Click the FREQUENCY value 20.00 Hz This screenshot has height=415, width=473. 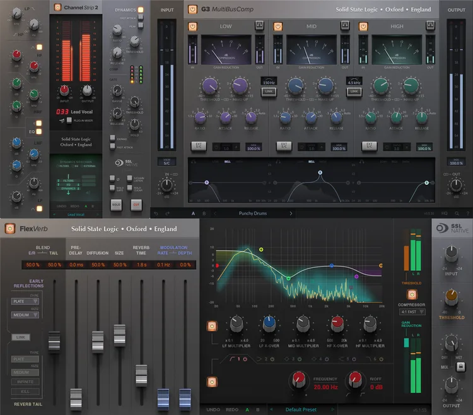point(325,387)
